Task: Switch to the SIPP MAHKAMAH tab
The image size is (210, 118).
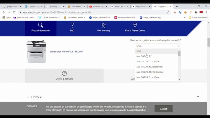Action: (76, 7)
